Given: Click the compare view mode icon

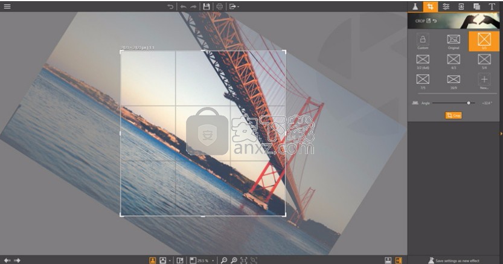Looking at the screenshot, I should click(163, 260).
